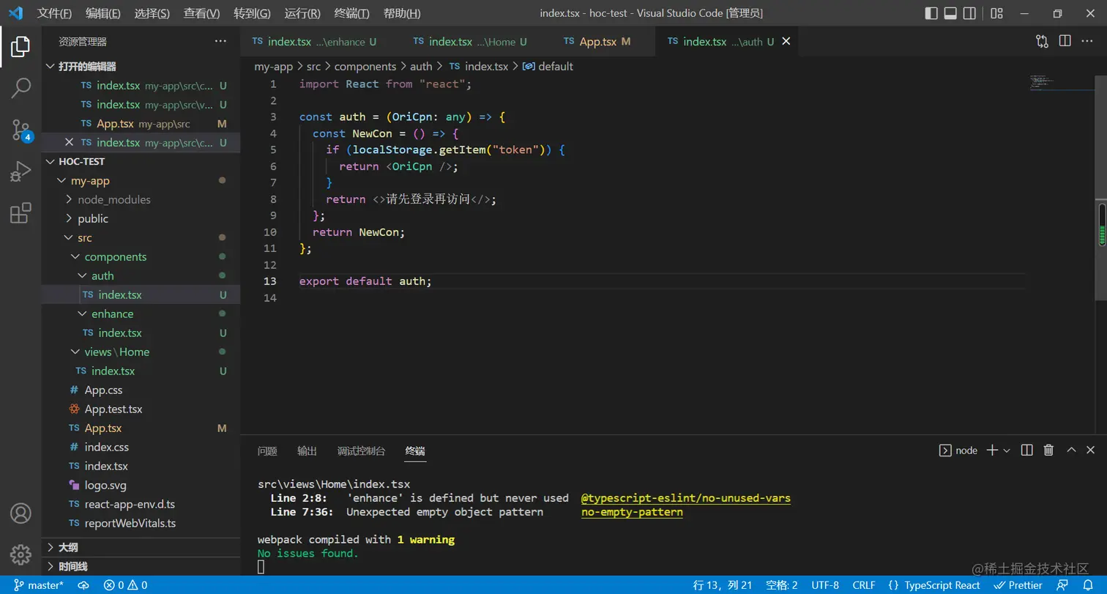Switch to index.tsx ...\Home tab
Image resolution: width=1107 pixels, height=594 pixels.
click(477, 42)
